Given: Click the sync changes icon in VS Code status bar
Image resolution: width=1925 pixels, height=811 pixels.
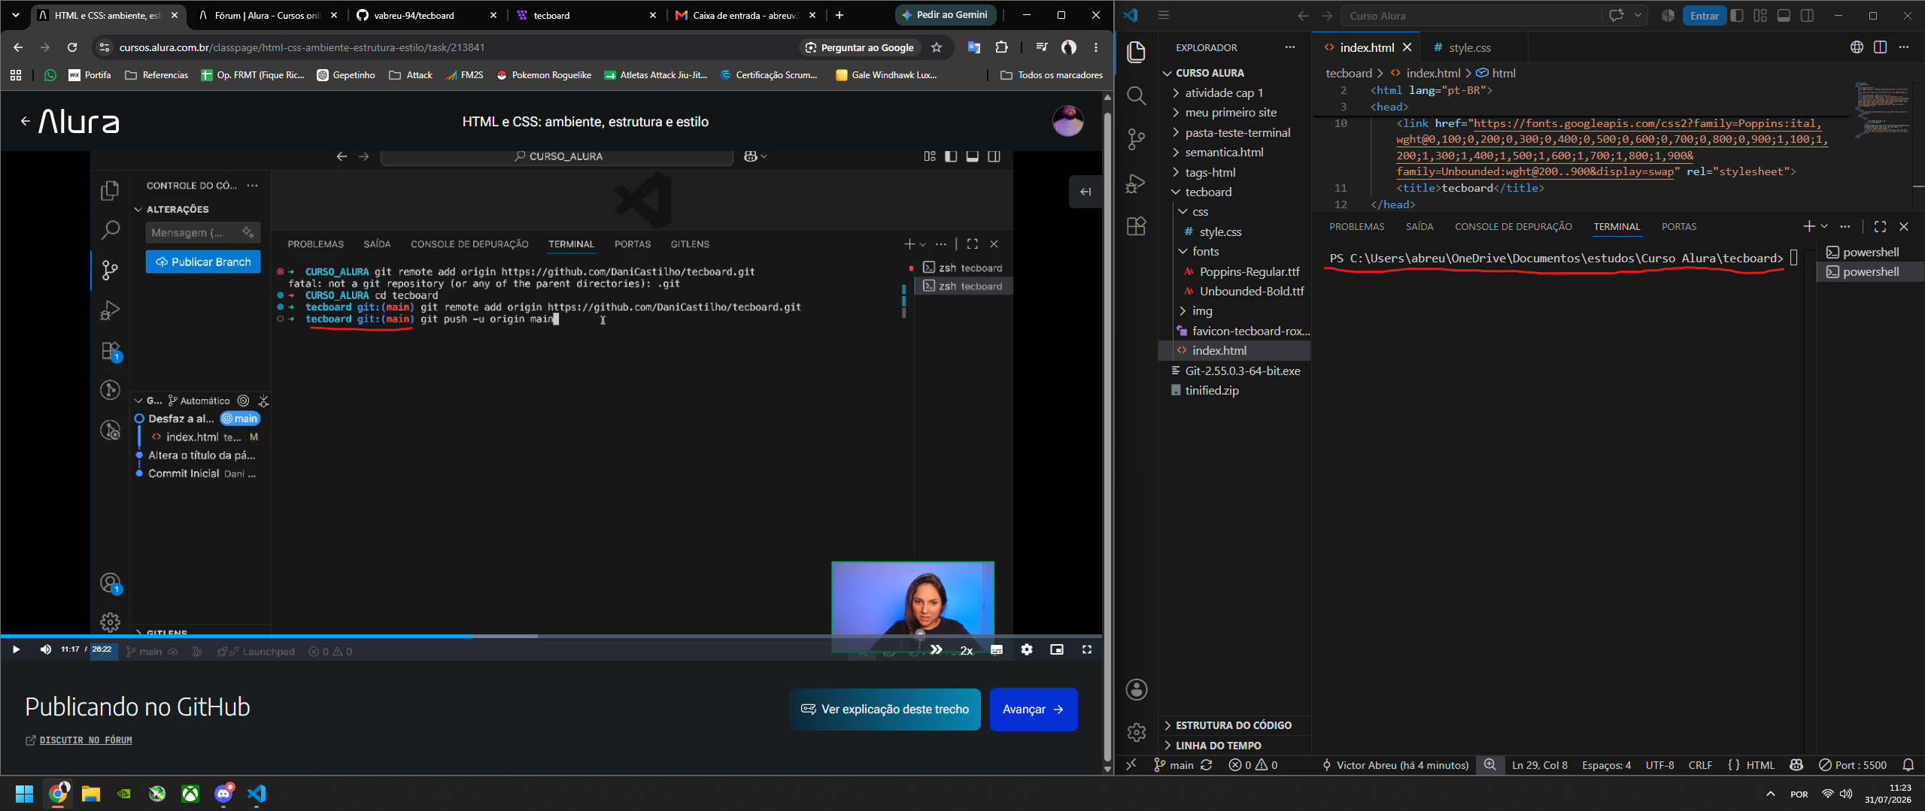Looking at the screenshot, I should [x=1207, y=765].
